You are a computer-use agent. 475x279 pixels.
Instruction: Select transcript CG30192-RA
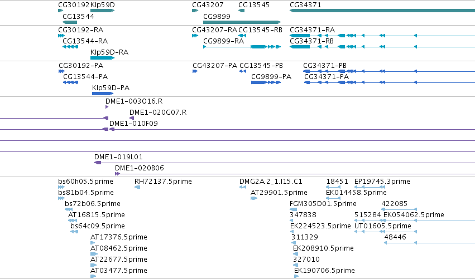(61, 36)
